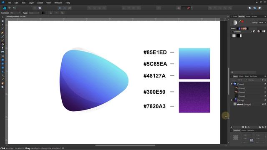Screen dimensions: 267x150
Task: Click the fill color circle in Swatches
Action: pos(235,22)
